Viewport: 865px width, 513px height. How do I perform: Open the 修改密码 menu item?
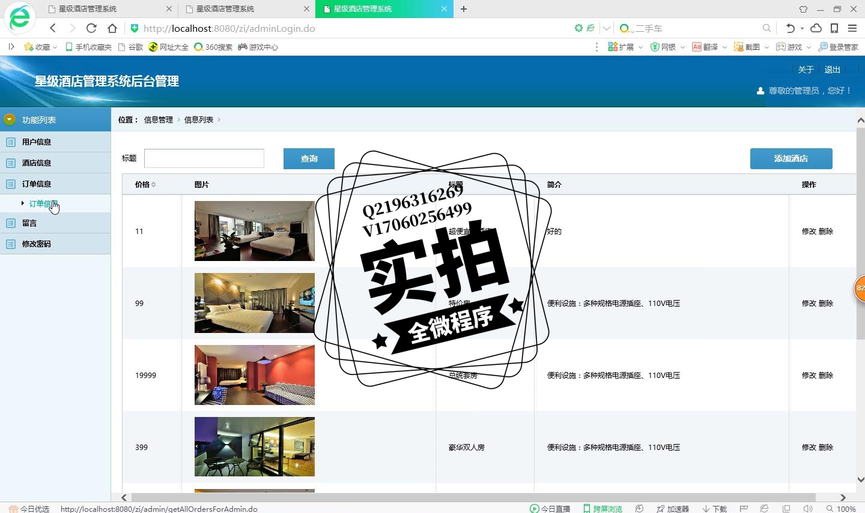point(55,244)
